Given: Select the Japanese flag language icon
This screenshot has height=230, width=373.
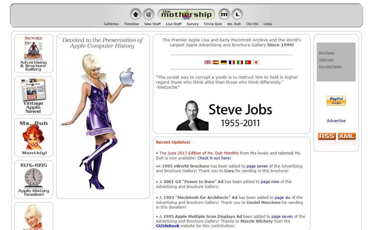Looking at the screenshot, I should pyautogui.click(x=256, y=62).
